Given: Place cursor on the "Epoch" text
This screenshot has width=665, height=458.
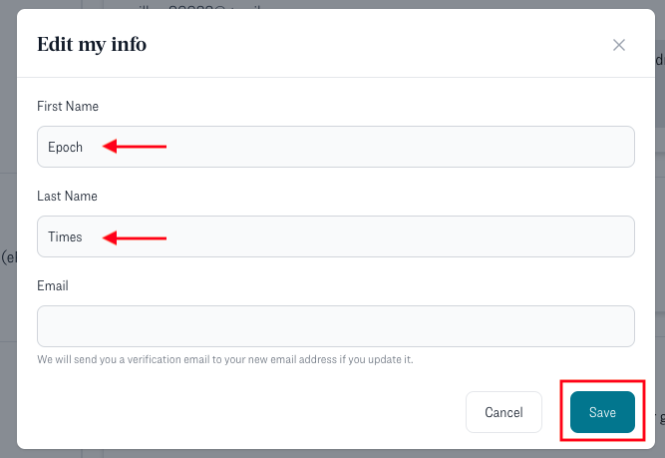Looking at the screenshot, I should [65, 147].
